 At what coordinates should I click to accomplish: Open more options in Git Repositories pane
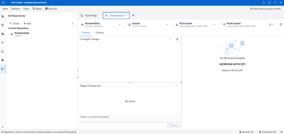[x=72, y=23]
